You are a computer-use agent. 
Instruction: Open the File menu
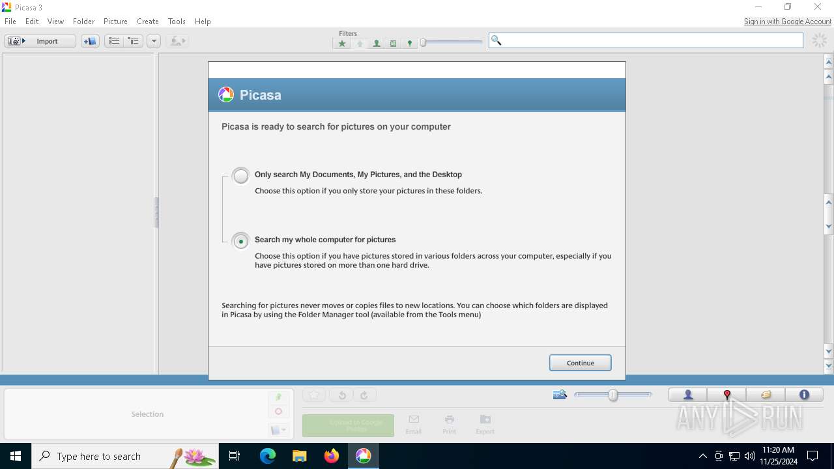click(x=10, y=21)
